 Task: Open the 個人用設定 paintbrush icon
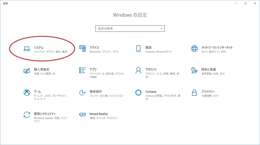[26, 71]
